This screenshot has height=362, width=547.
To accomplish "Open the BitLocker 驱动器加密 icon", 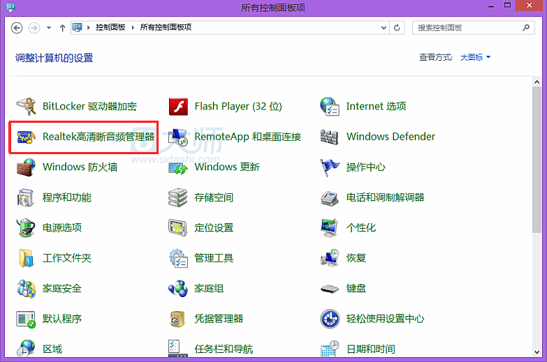I will (x=26, y=107).
